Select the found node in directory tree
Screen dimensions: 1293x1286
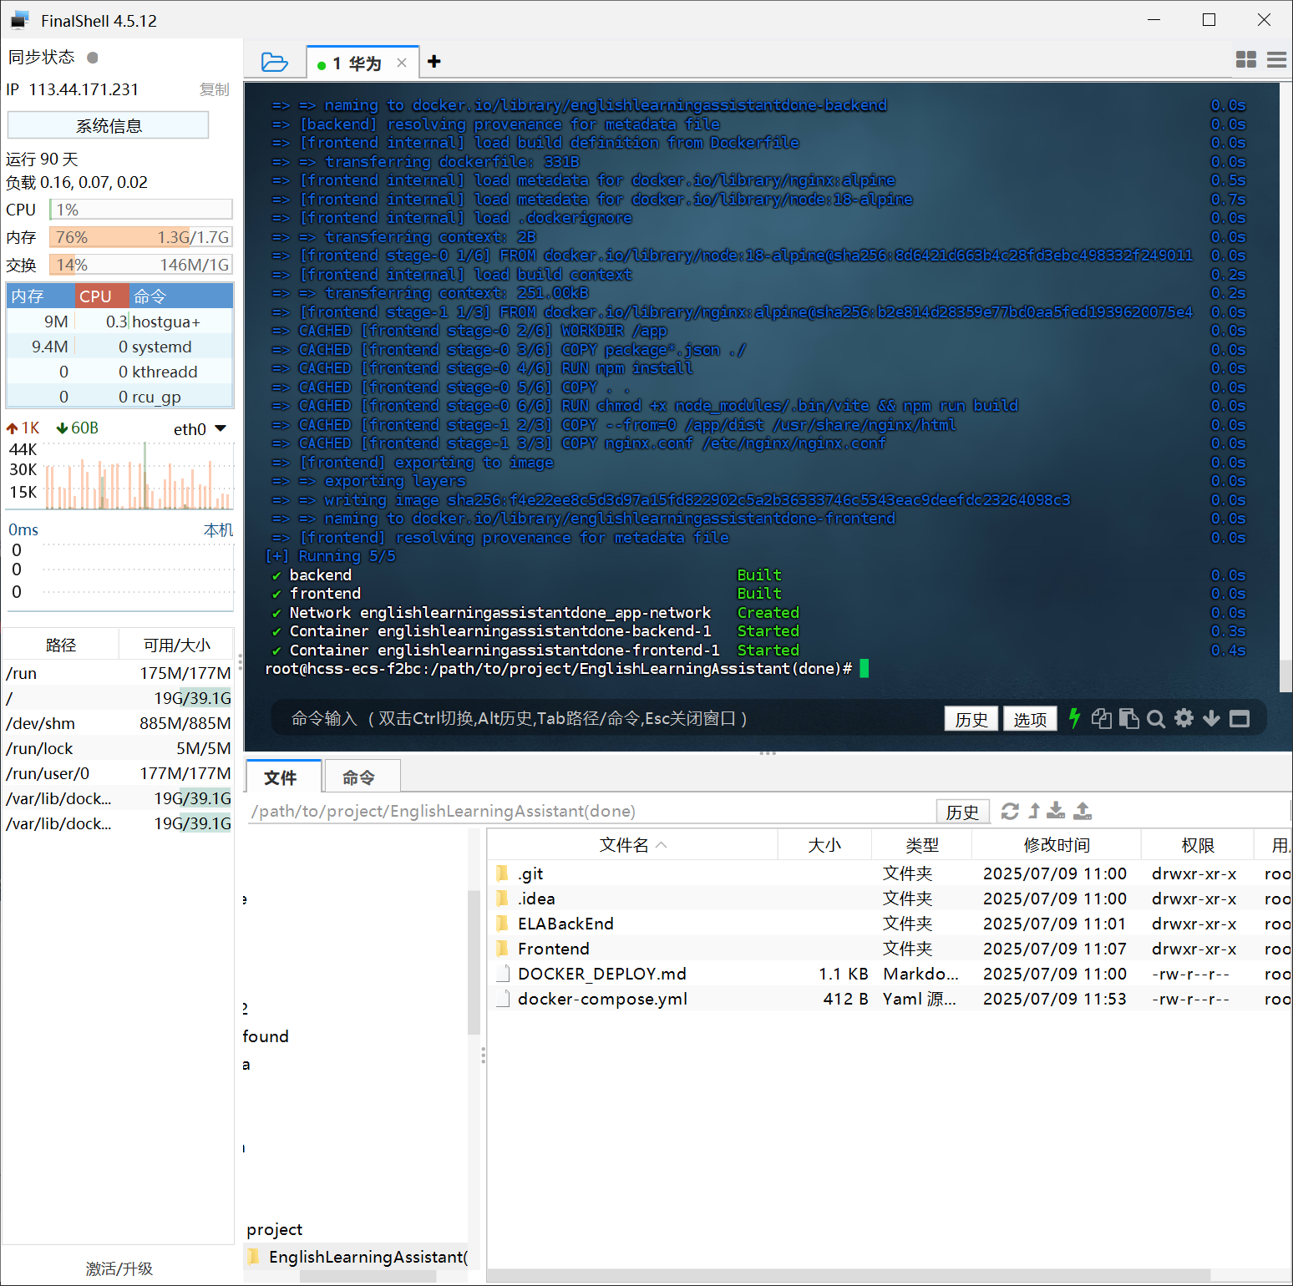(266, 1036)
